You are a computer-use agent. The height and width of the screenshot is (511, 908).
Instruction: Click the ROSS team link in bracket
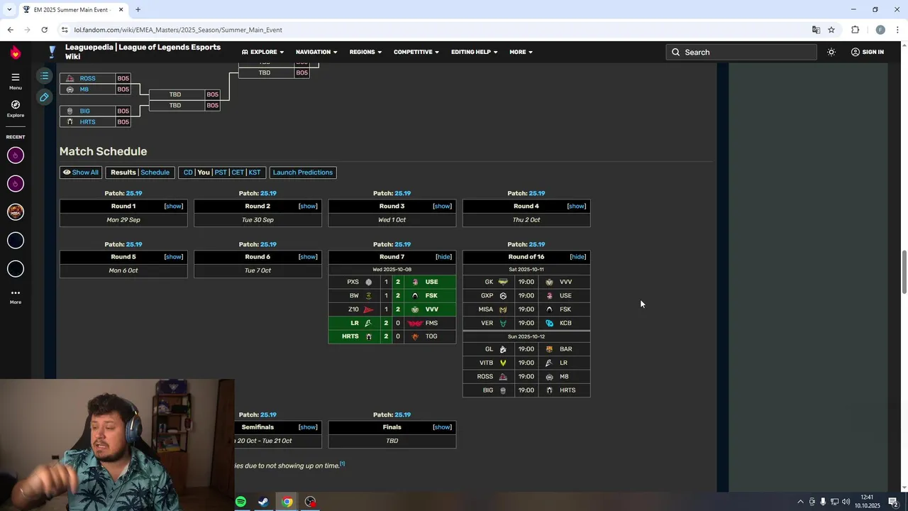point(87,78)
